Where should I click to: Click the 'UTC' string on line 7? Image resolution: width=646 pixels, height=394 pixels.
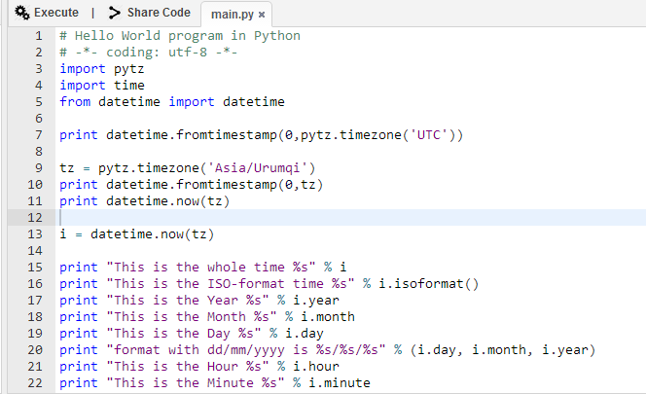429,135
